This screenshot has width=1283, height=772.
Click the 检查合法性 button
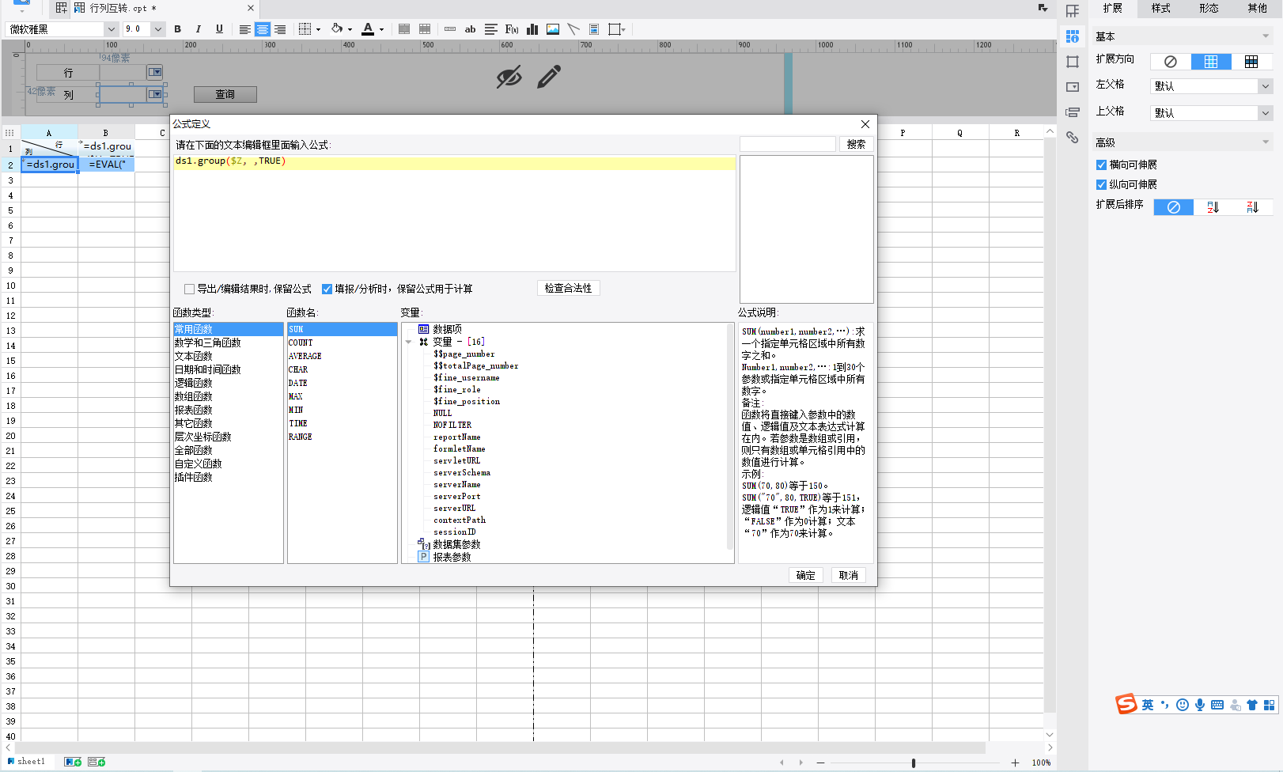568,289
